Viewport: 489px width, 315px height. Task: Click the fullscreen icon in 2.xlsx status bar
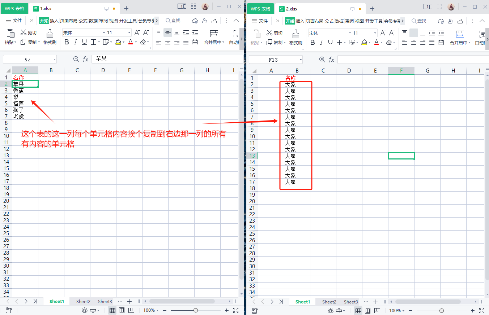click(x=482, y=310)
